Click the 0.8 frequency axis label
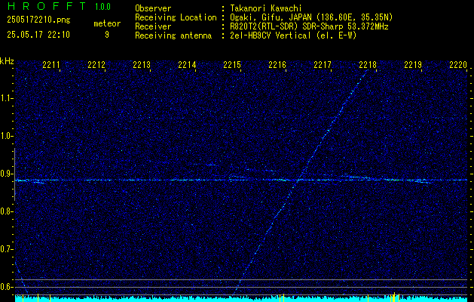The image size is (474, 302). pyautogui.click(x=5, y=211)
